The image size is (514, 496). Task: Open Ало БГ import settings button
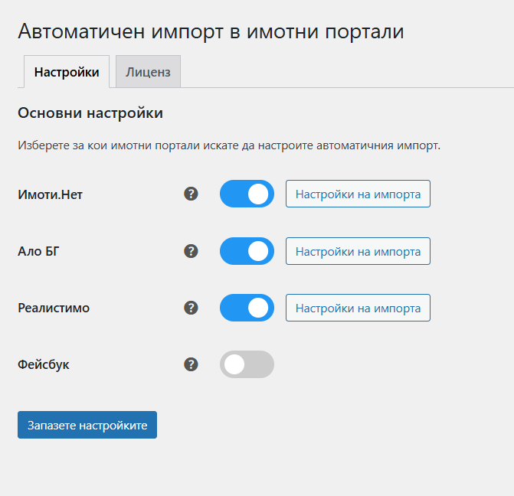358,251
